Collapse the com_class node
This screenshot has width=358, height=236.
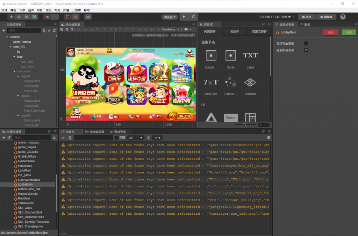click(14, 71)
